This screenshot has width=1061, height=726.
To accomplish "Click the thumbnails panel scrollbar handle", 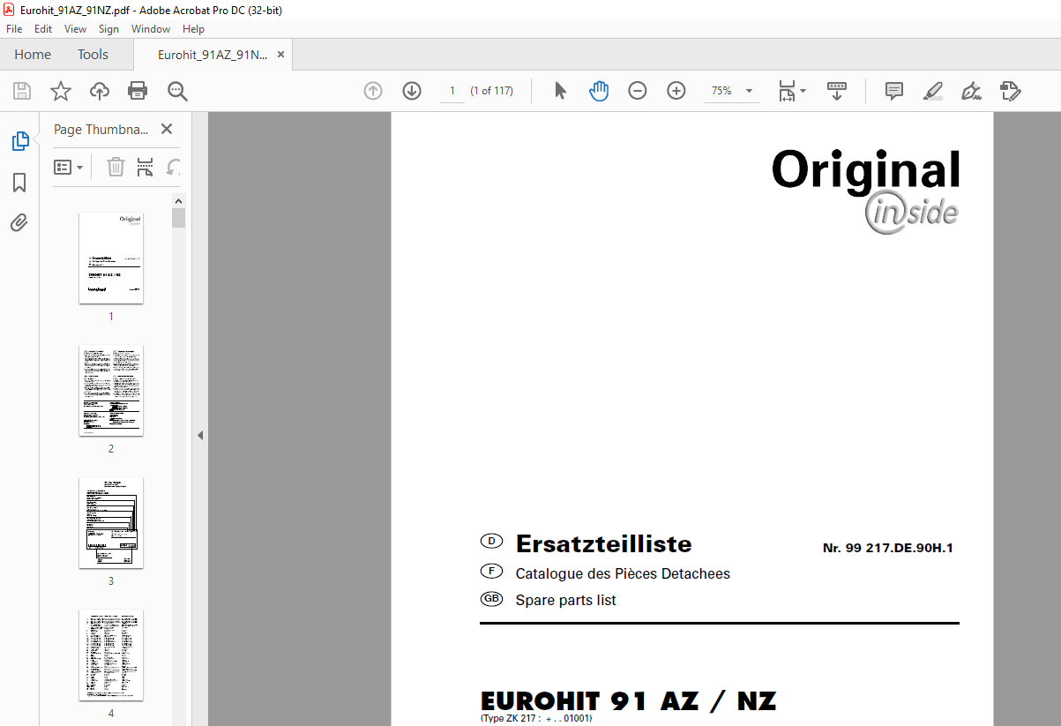I will pyautogui.click(x=179, y=218).
